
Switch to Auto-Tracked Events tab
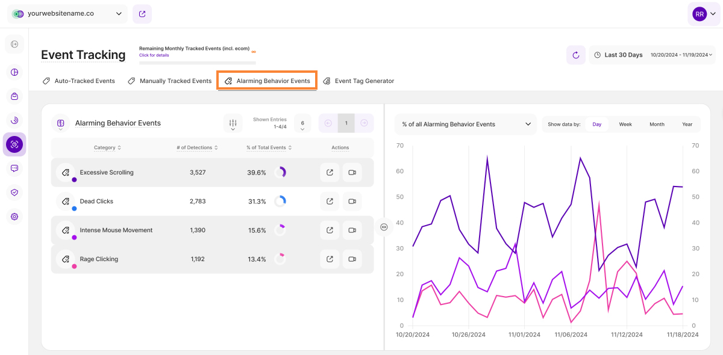coord(79,81)
